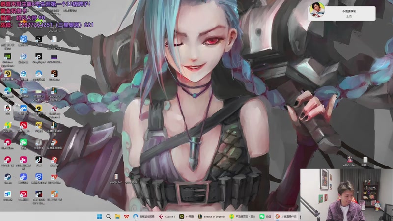Screen dimensions: 393x221
Task: Open the Oopz desktop shortcut
Action: tap(39, 40)
